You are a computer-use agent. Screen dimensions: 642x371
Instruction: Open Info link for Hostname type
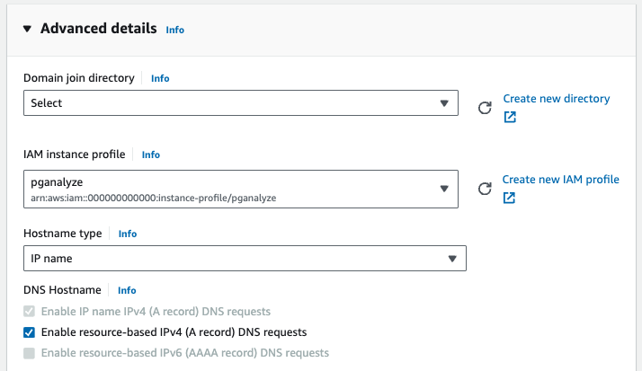[128, 234]
